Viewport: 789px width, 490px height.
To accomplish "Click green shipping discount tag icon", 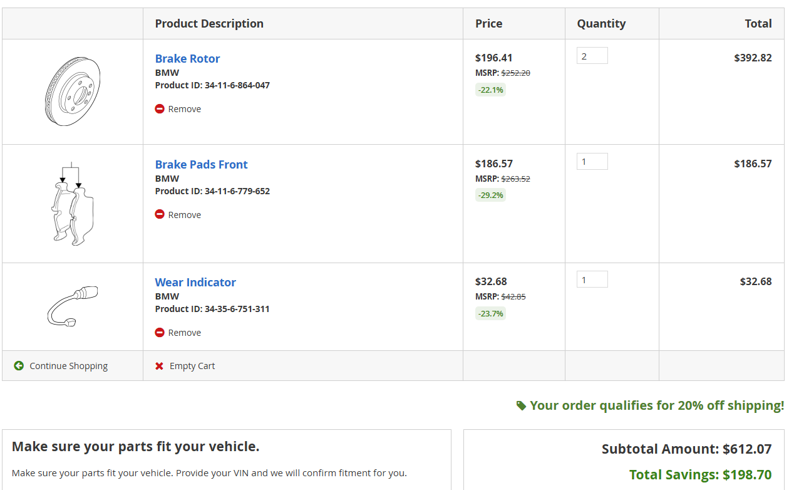I will [521, 406].
